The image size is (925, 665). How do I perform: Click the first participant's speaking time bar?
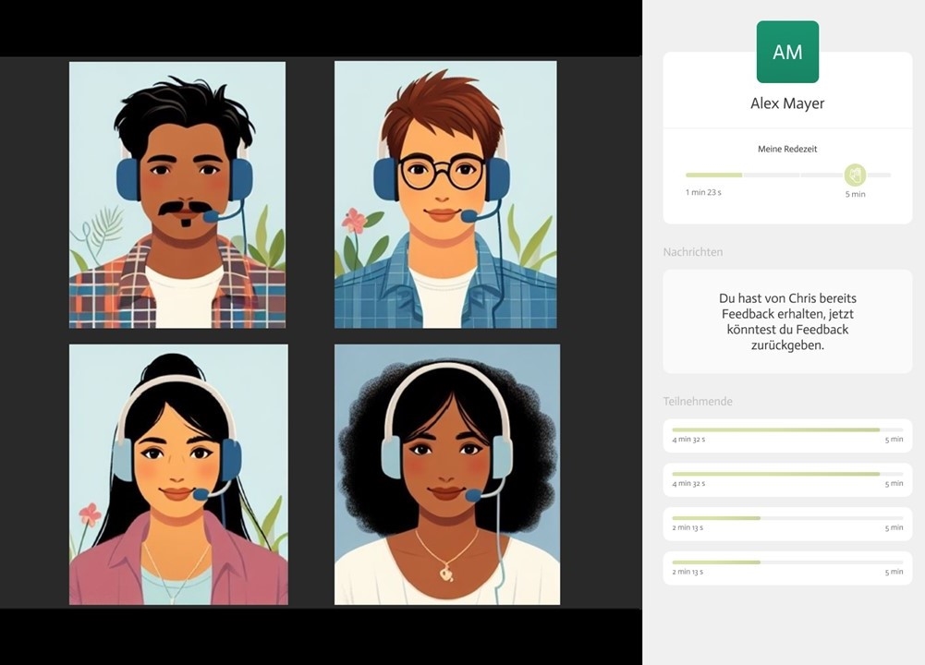pos(787,429)
